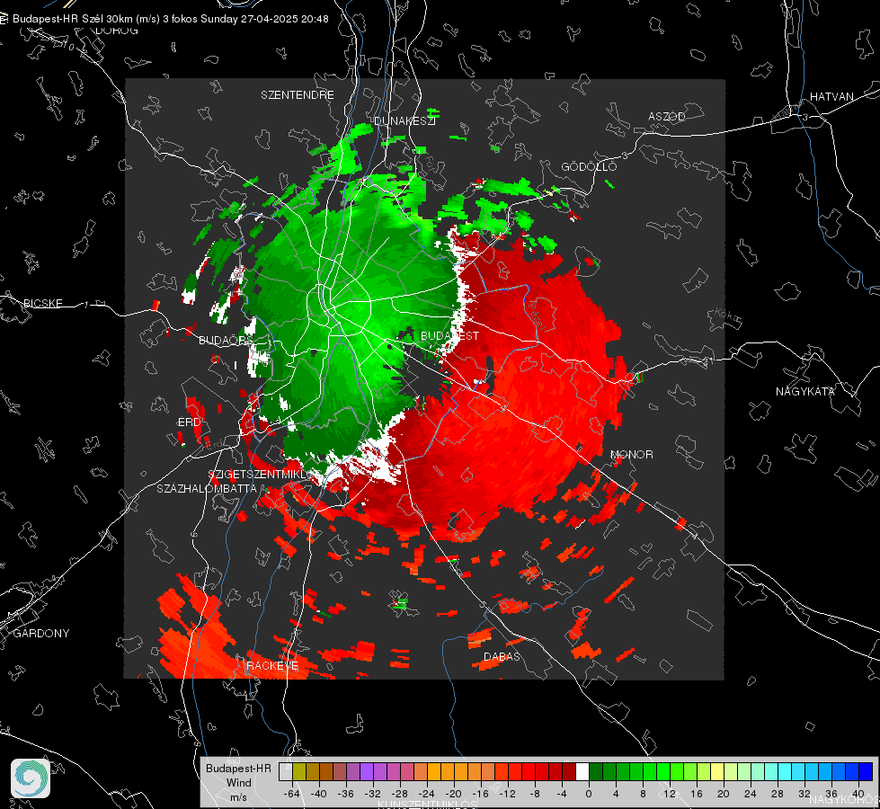Image resolution: width=880 pixels, height=809 pixels.
Task: Click the -36 value on the legend scale
Action: [346, 794]
